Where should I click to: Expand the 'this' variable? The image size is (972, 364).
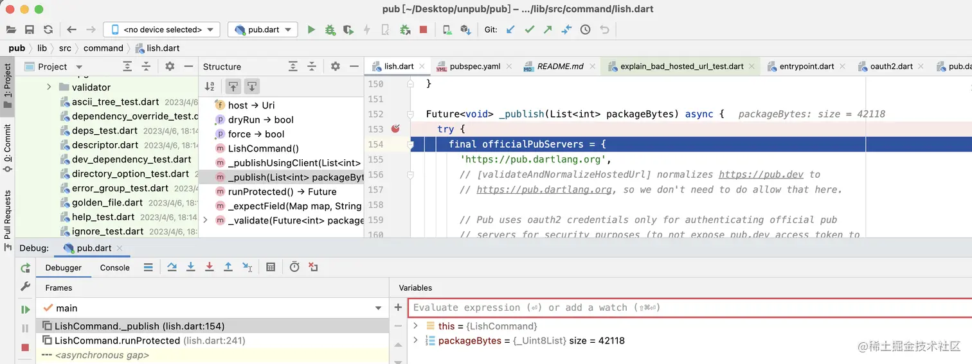[416, 326]
